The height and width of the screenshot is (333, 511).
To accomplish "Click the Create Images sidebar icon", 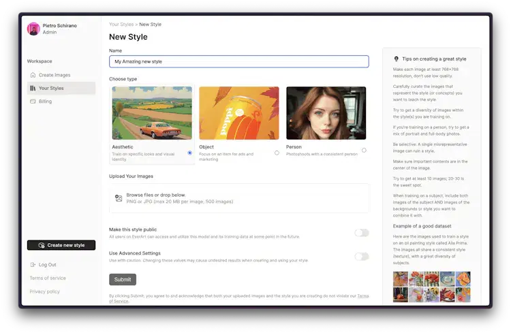I will [33, 75].
